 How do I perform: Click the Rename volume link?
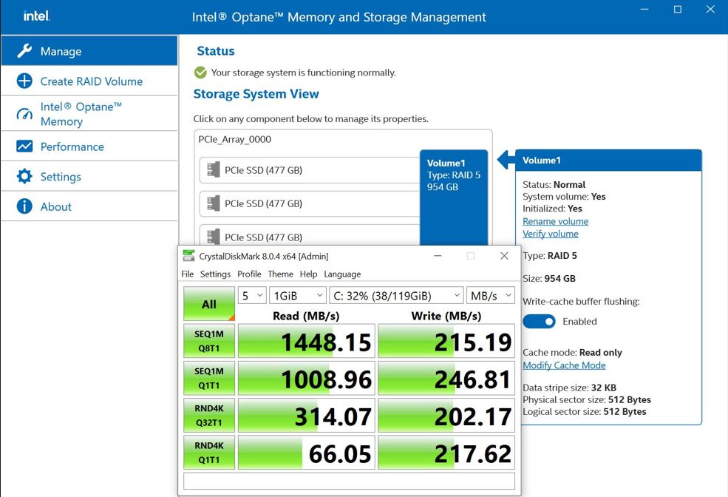(x=555, y=221)
